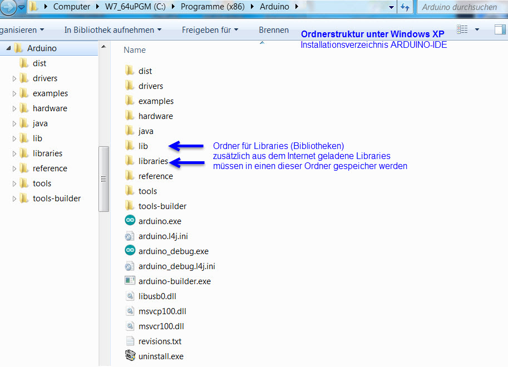Toggle the preview pane button

click(x=500, y=29)
